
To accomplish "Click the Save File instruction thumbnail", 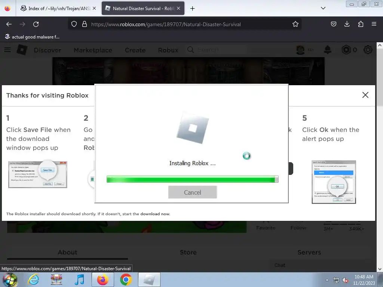I will point(38,174).
